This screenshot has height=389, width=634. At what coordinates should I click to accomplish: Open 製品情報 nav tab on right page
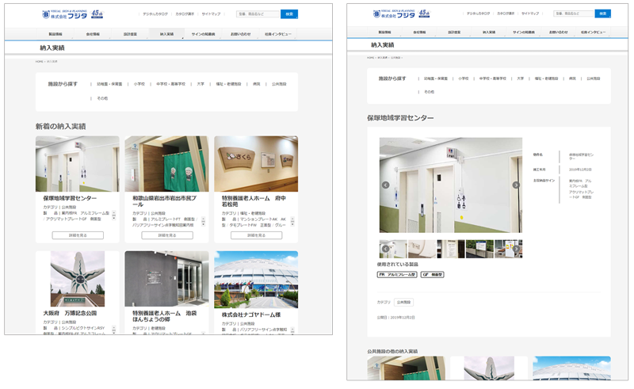[385, 32]
